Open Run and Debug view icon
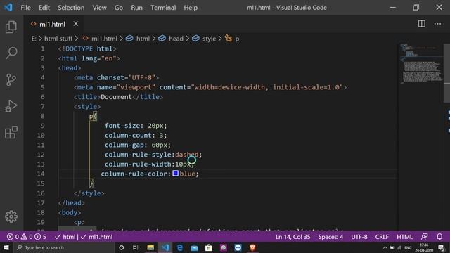 tap(11, 106)
